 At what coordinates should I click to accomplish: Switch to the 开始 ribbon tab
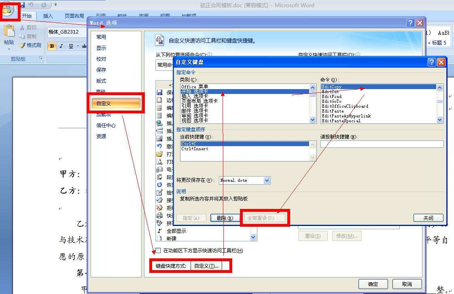coord(27,16)
